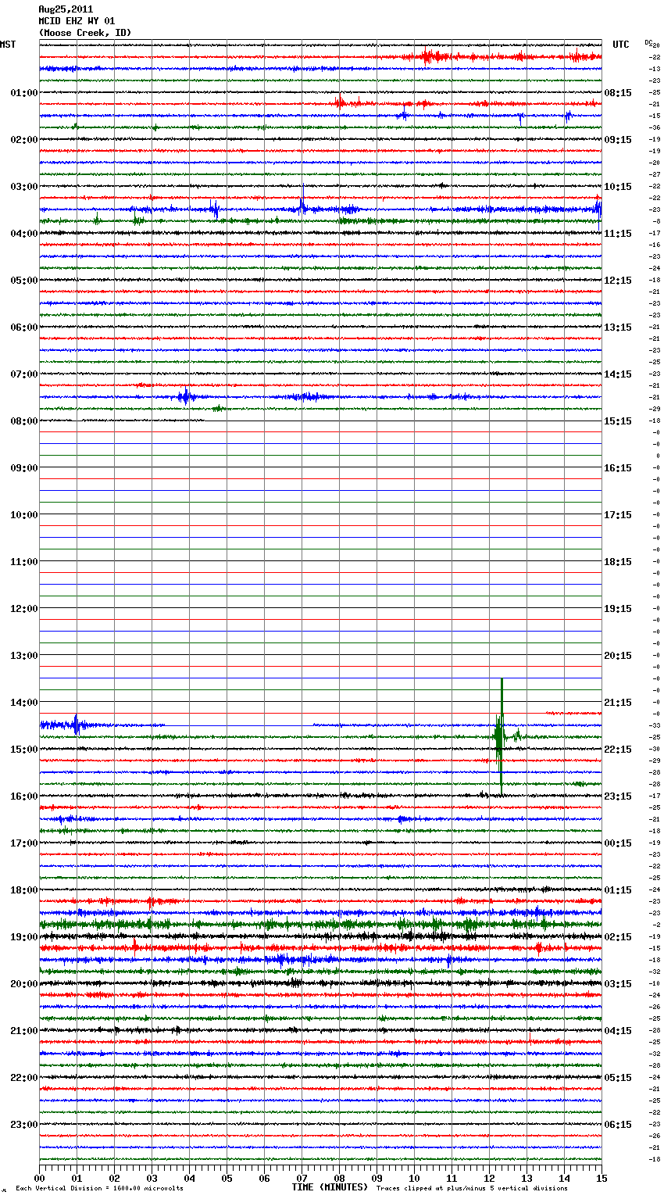Select the 12:00 MST row label
This screenshot has height=1199, width=664.
pyautogui.click(x=24, y=609)
